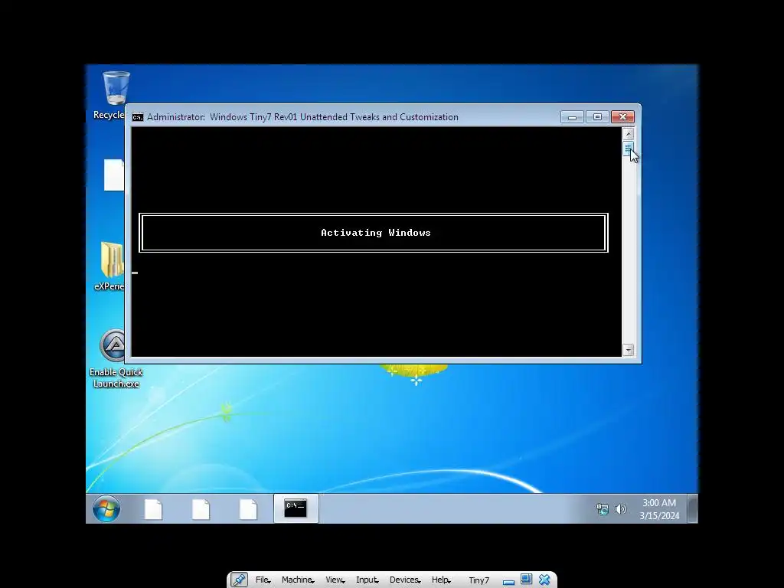The image size is (784, 588).
Task: Open the VirtualBox View menu
Action: [335, 580]
